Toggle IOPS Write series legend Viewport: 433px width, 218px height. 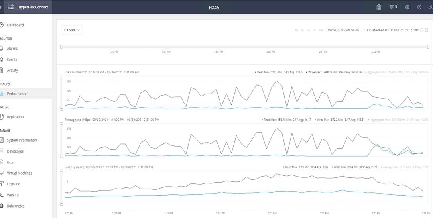(x=334, y=72)
